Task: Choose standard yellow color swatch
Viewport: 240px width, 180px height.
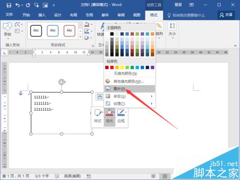Action: coord(122,67)
